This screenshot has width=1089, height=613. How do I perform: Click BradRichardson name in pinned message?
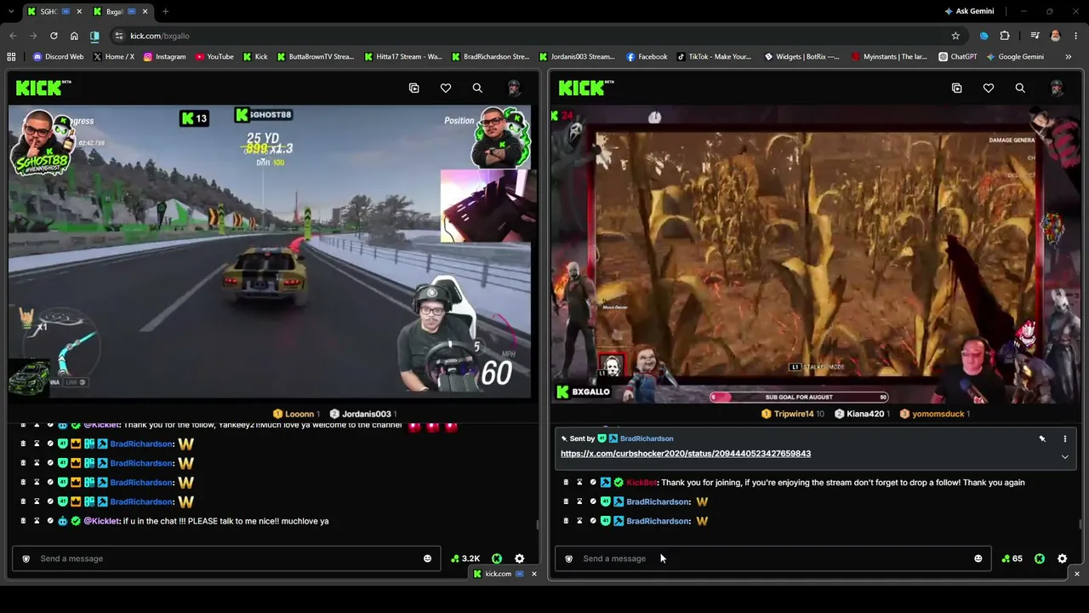click(x=647, y=438)
